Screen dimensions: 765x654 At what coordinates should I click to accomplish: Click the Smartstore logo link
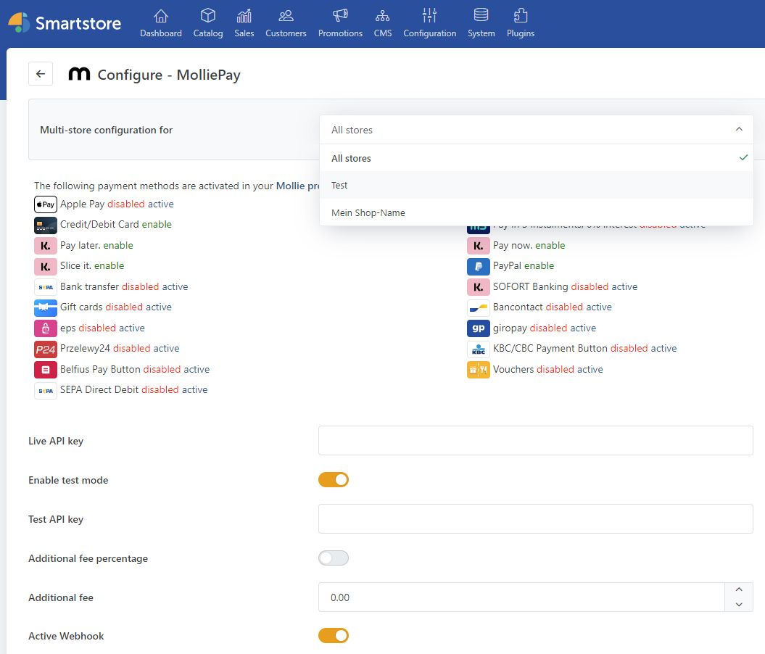click(65, 23)
